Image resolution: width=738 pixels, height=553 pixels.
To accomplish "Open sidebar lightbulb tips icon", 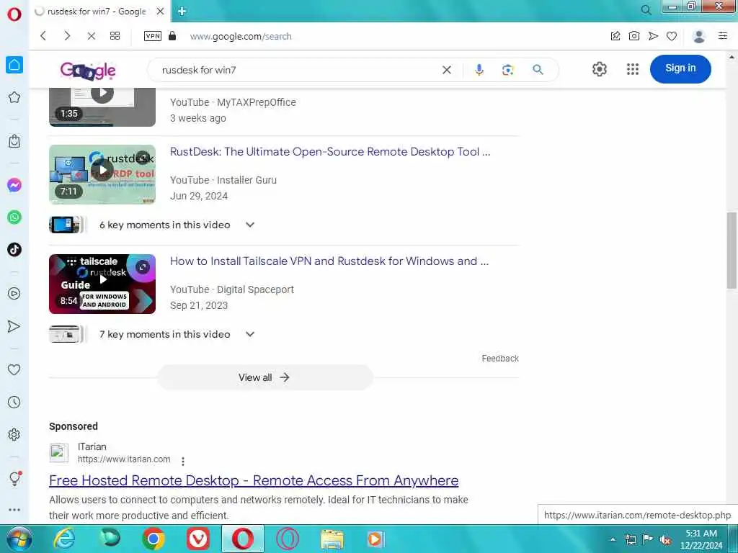I will pyautogui.click(x=14, y=479).
